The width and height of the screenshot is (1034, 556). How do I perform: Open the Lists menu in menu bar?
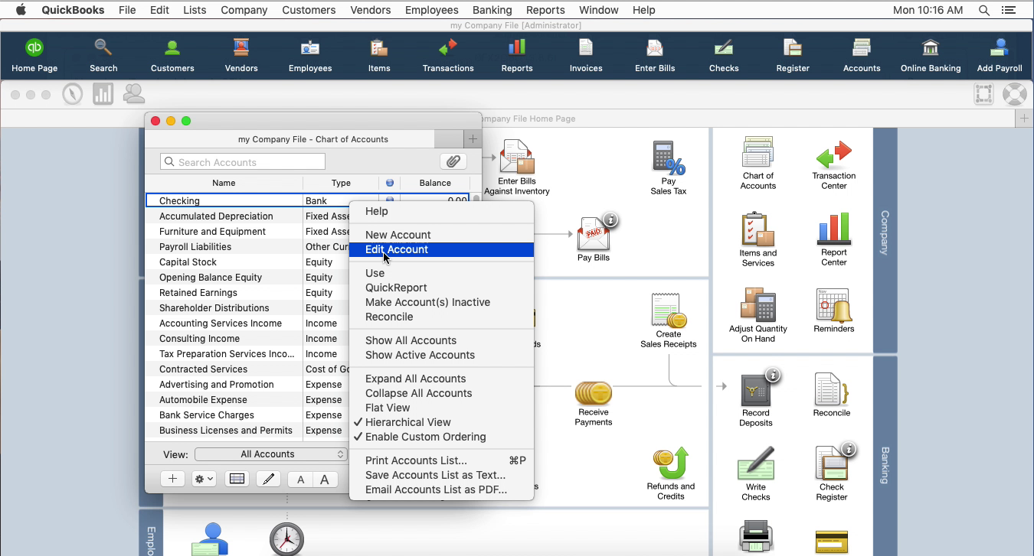pos(195,10)
